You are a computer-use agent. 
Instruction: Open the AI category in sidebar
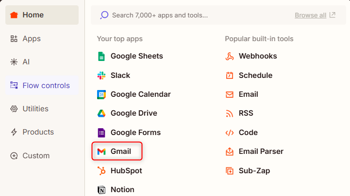(42, 62)
